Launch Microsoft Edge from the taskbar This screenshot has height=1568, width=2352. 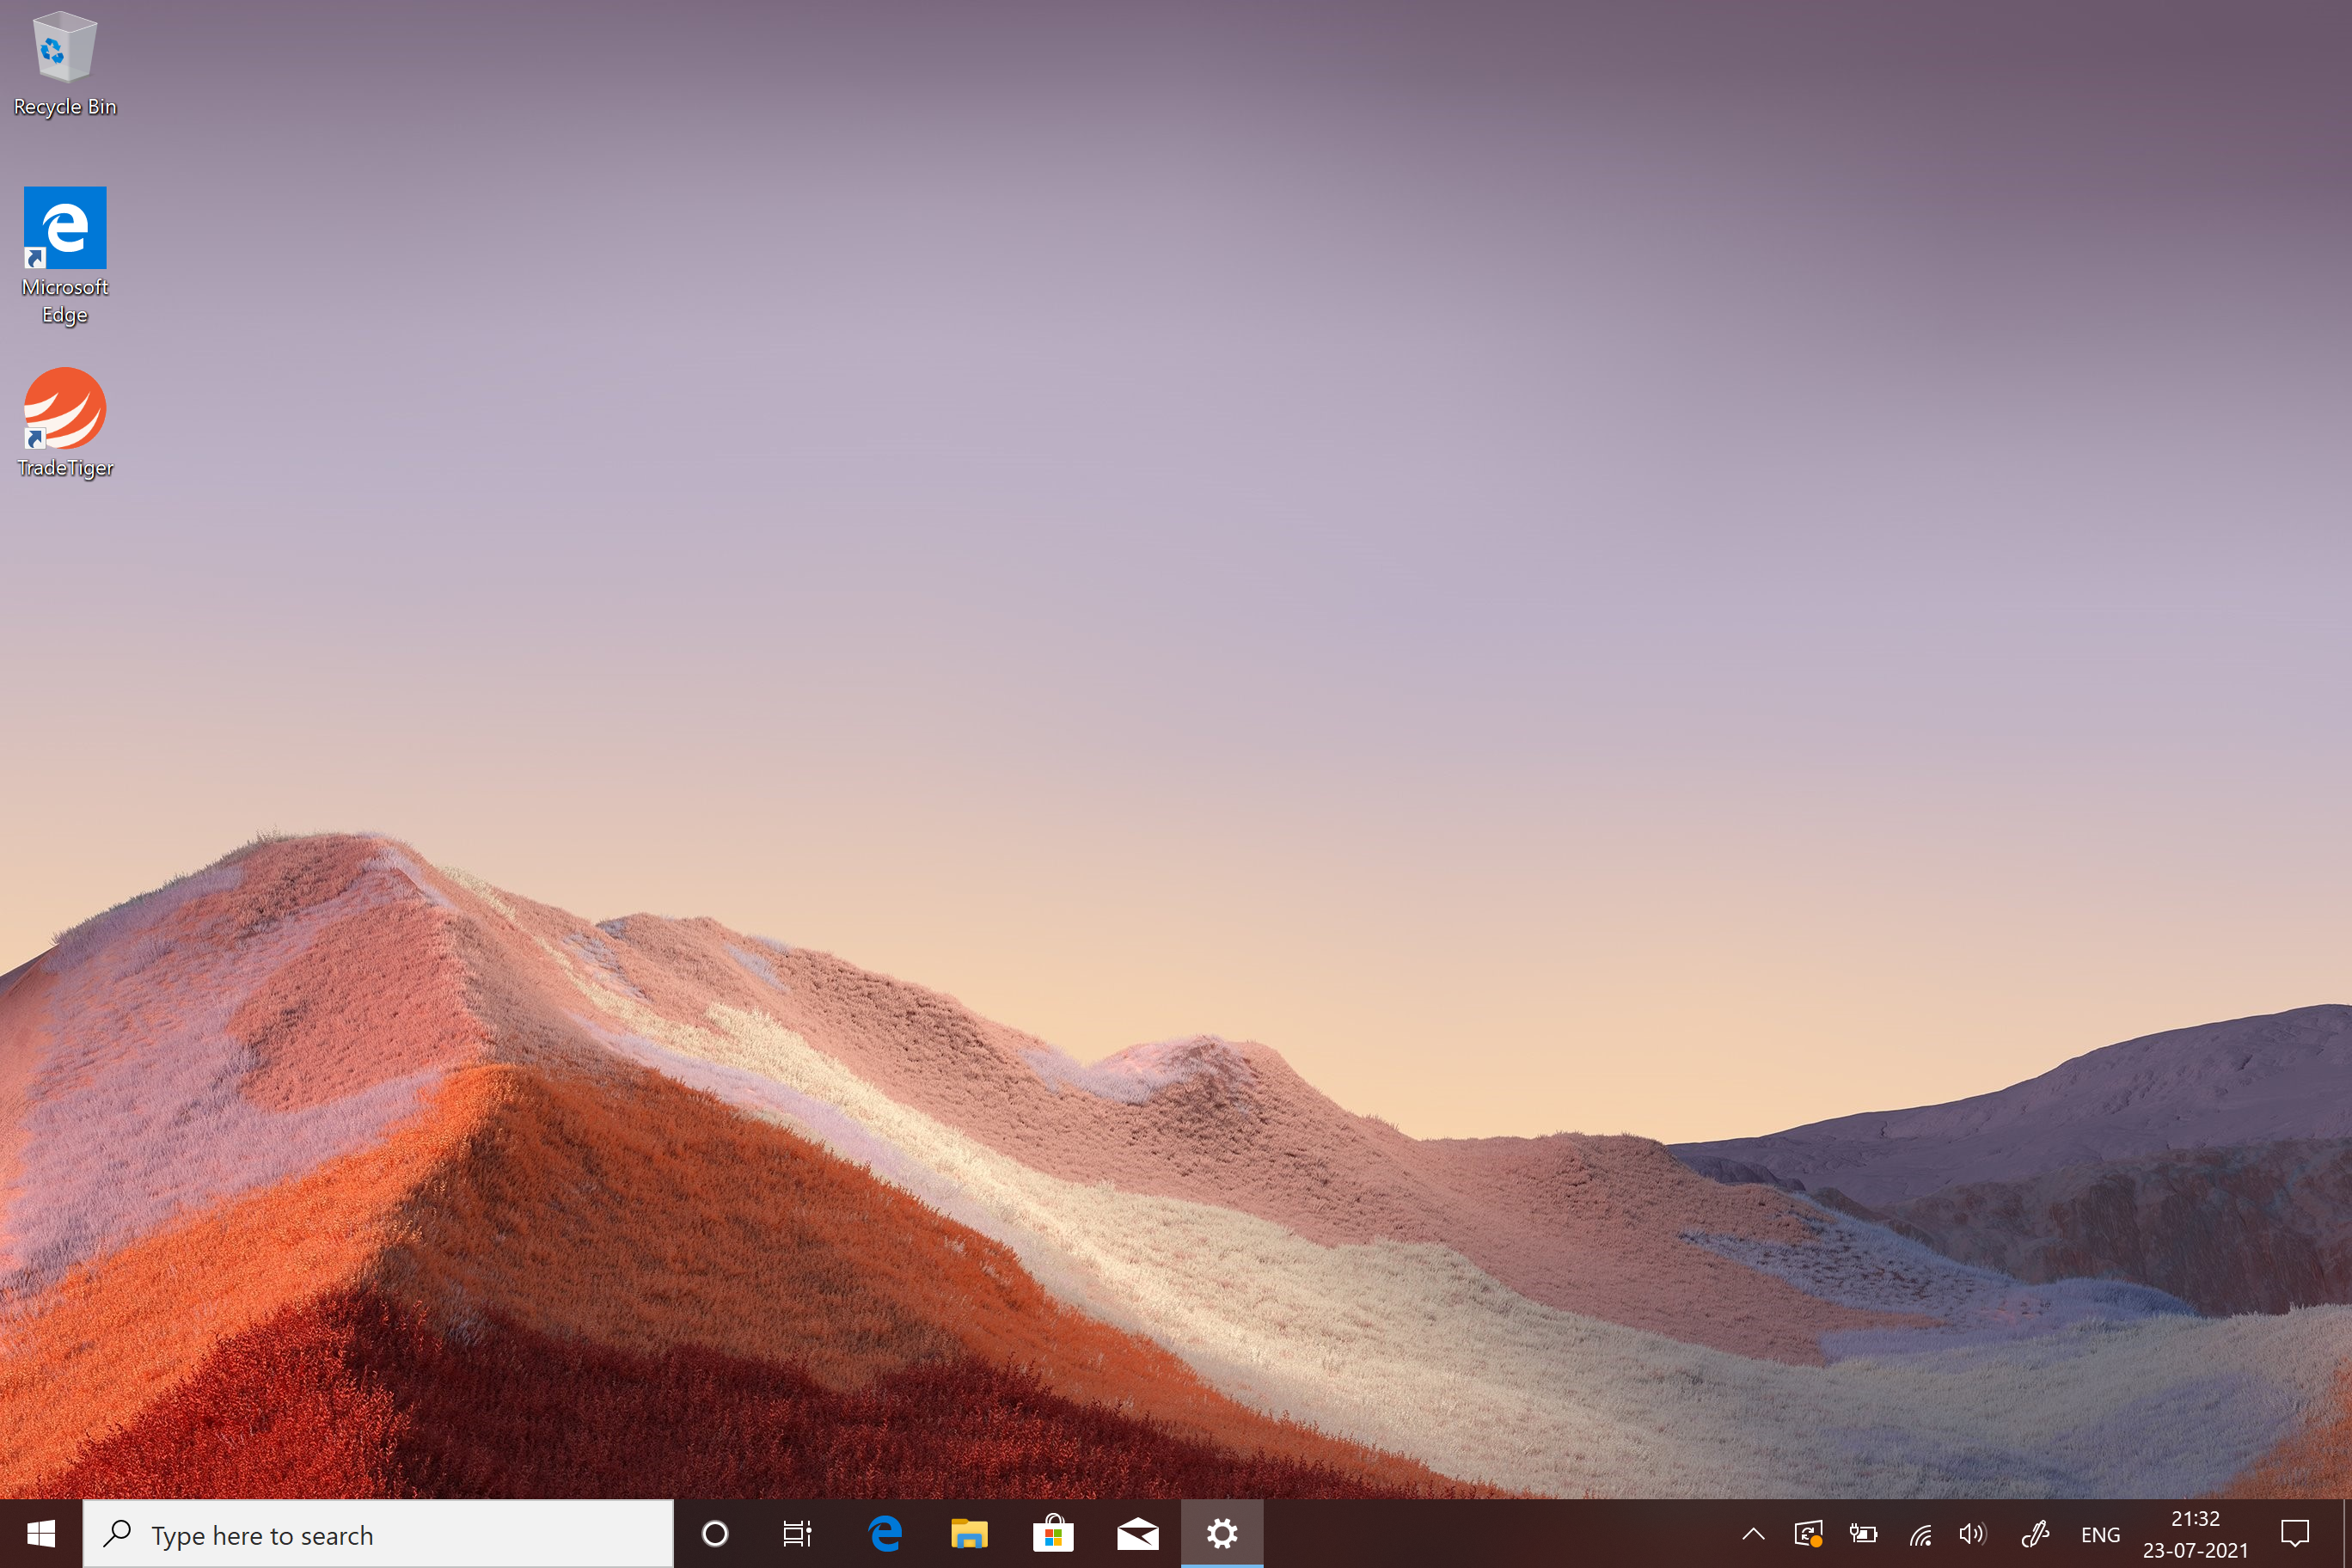[885, 1533]
